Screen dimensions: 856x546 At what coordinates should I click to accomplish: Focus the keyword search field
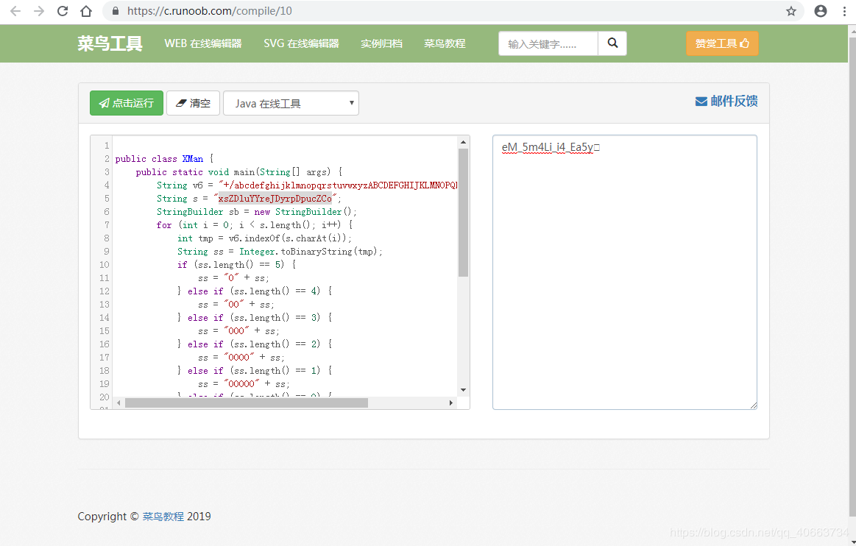548,43
